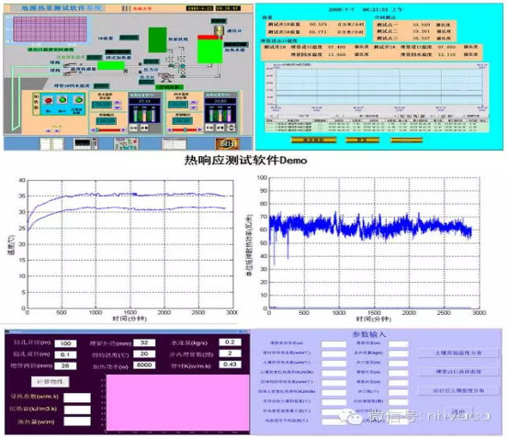Image resolution: width=508 pixels, height=437 pixels.
Task: Click second button under left PID bar display
Action: [x=144, y=128]
